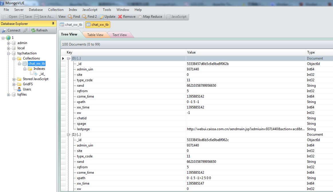Open the Collection menu
333x192 pixels.
(x=56, y=10)
